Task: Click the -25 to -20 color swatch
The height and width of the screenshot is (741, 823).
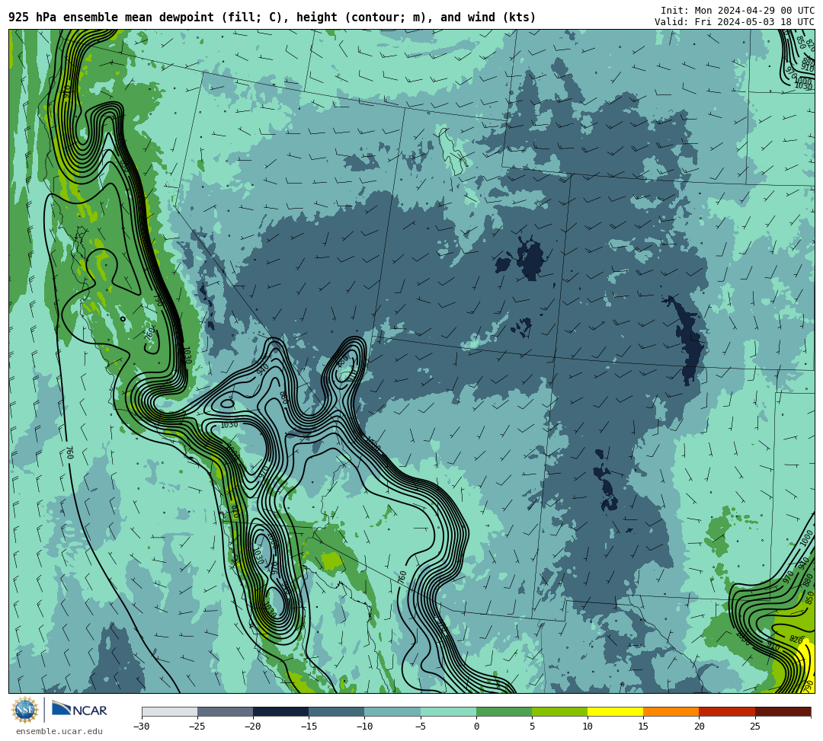Action: click(225, 711)
